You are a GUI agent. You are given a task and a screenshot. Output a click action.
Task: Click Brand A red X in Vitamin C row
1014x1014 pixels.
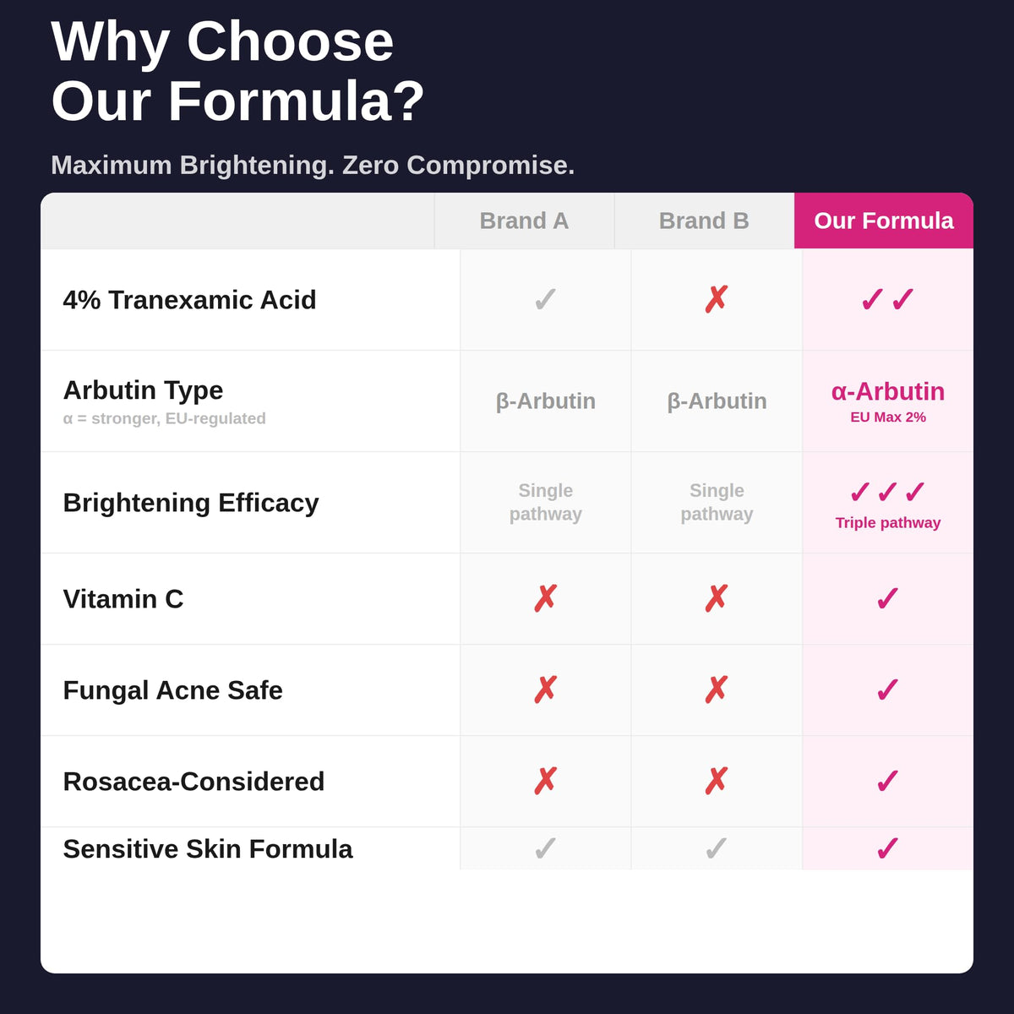point(545,599)
